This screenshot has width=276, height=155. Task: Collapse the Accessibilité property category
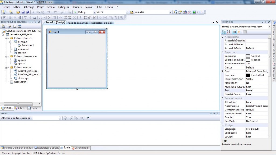coord(222,37)
